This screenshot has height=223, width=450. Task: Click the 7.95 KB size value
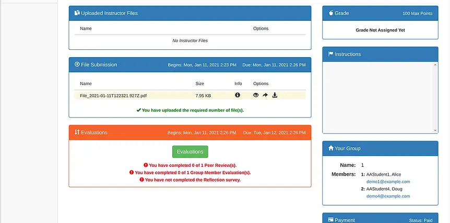click(x=203, y=96)
